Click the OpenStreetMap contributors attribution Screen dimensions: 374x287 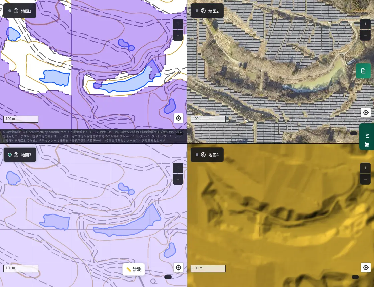(45, 132)
